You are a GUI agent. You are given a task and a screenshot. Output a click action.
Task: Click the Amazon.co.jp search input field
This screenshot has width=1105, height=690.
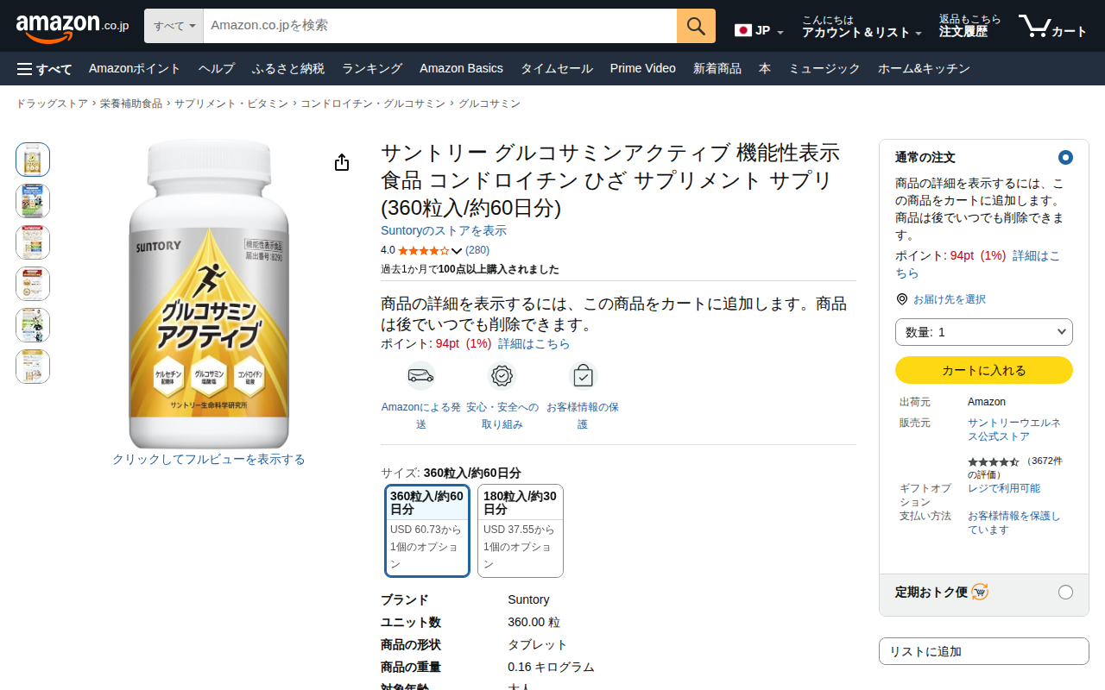(x=440, y=26)
